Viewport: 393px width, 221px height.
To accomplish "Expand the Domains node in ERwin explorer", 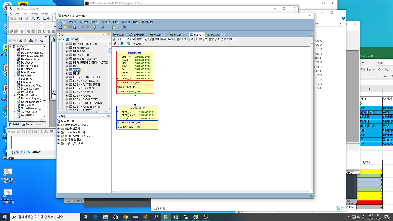I will (x=14, y=76).
